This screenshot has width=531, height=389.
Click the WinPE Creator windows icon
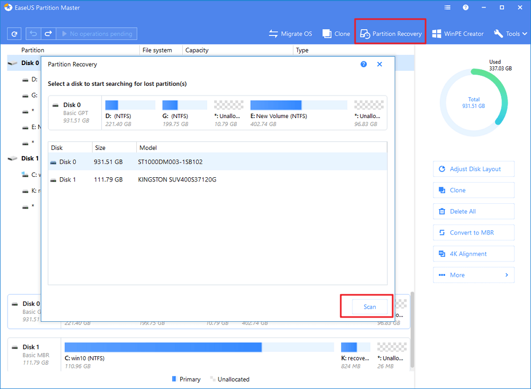coord(437,34)
